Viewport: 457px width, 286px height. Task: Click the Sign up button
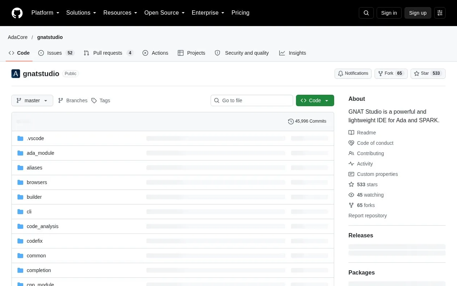point(418,13)
